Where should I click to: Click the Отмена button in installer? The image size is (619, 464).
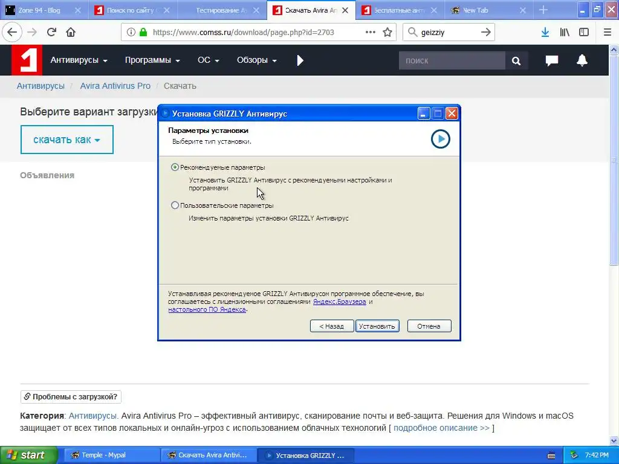pyautogui.click(x=429, y=326)
